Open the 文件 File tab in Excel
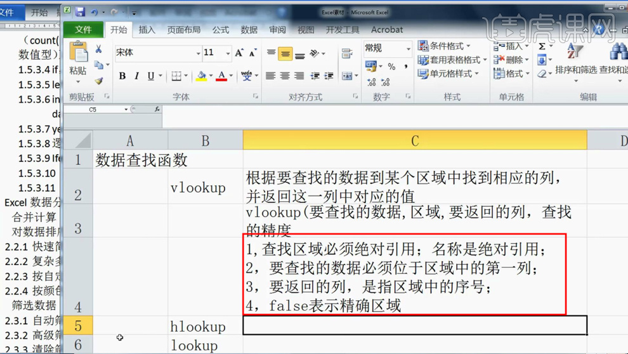Viewport: 628px width, 354px height. click(x=83, y=30)
